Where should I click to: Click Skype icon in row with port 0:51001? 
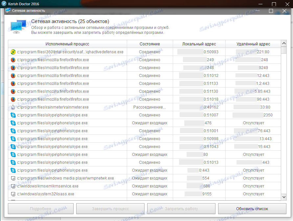click(13, 131)
